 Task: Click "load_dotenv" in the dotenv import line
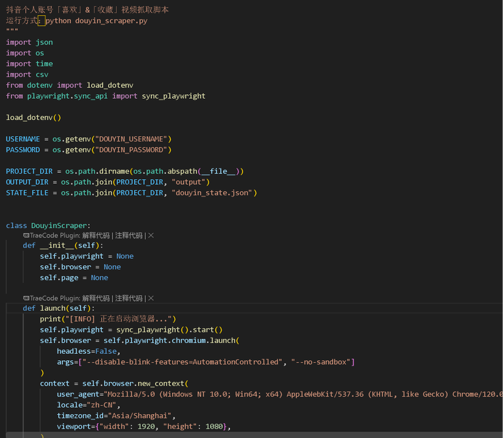pos(110,85)
